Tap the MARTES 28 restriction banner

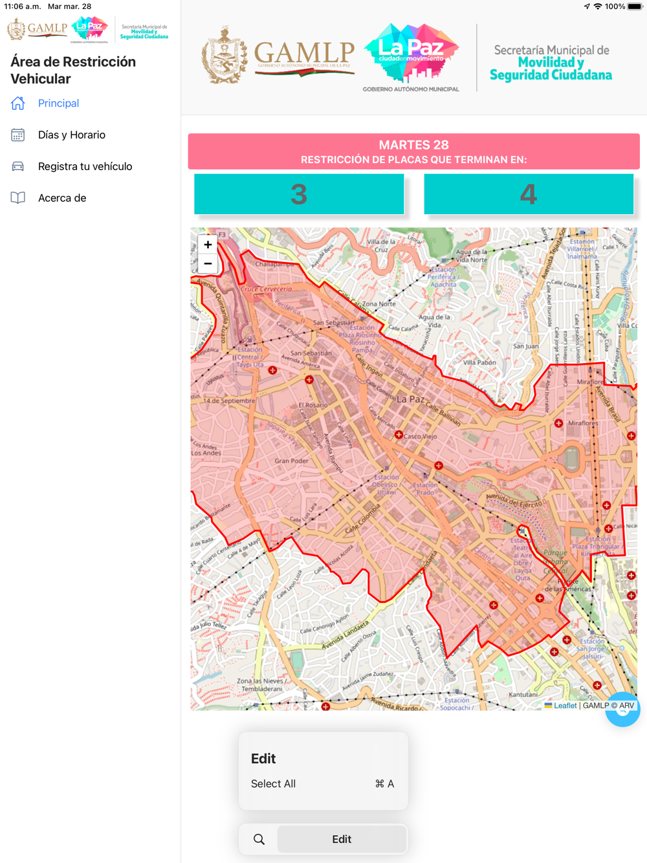point(413,151)
